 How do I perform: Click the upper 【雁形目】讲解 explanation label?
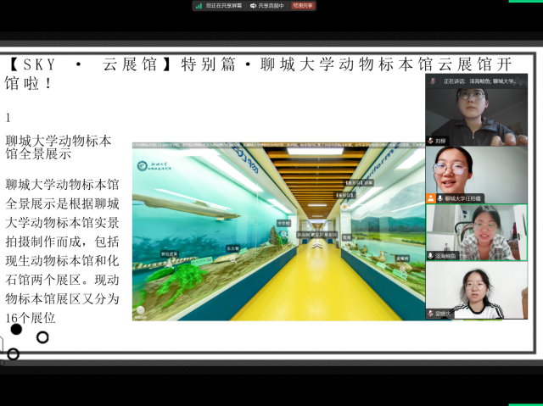(x=358, y=182)
